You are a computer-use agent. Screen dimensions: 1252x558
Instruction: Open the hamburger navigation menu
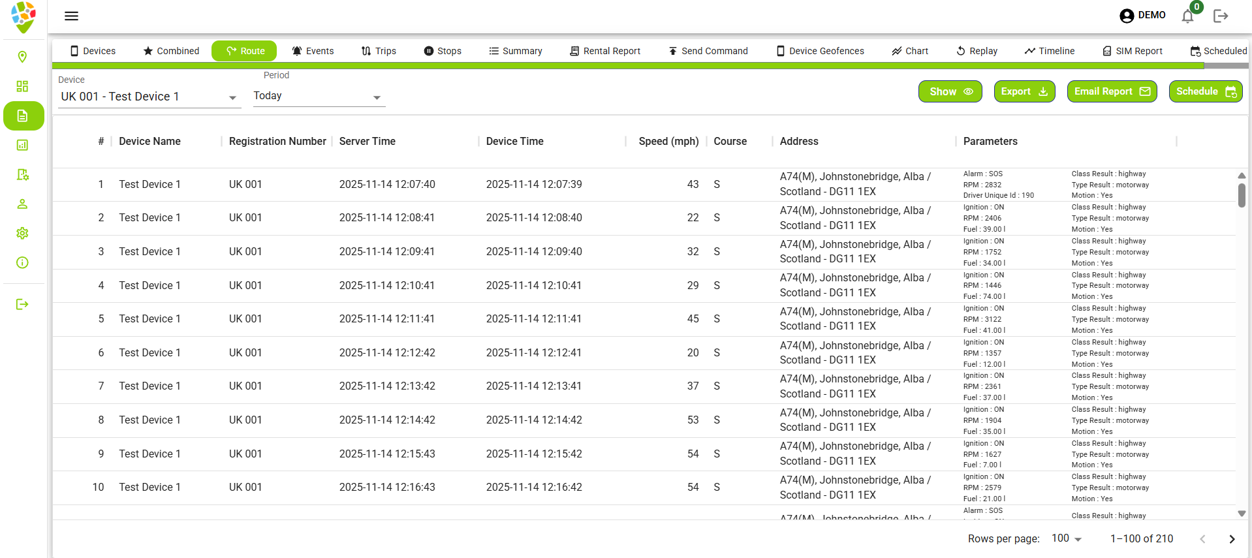71,16
